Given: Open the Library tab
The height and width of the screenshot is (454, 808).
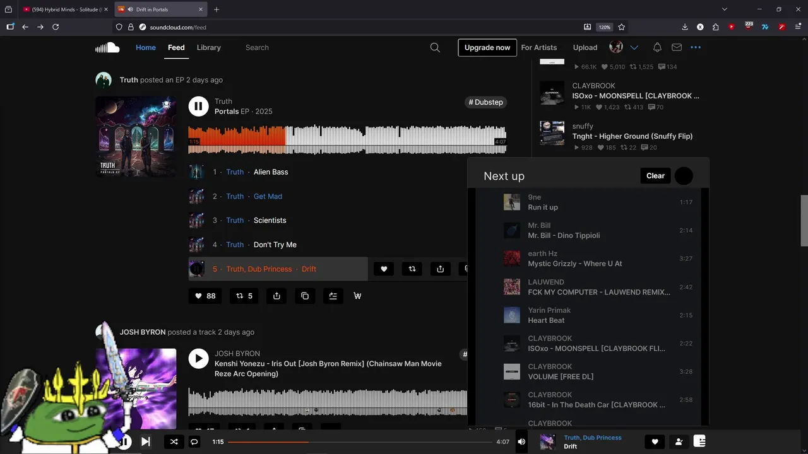Looking at the screenshot, I should pyautogui.click(x=208, y=47).
